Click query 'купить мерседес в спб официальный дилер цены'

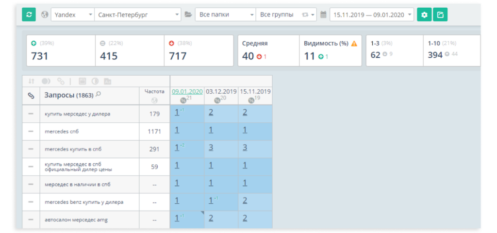coord(79,167)
